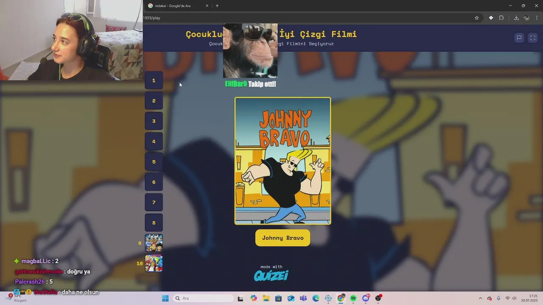Click the taskbar Ara search box

(x=204, y=298)
